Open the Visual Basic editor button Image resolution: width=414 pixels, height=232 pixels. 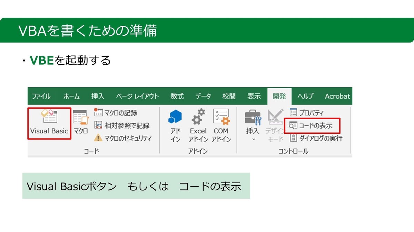(x=49, y=123)
